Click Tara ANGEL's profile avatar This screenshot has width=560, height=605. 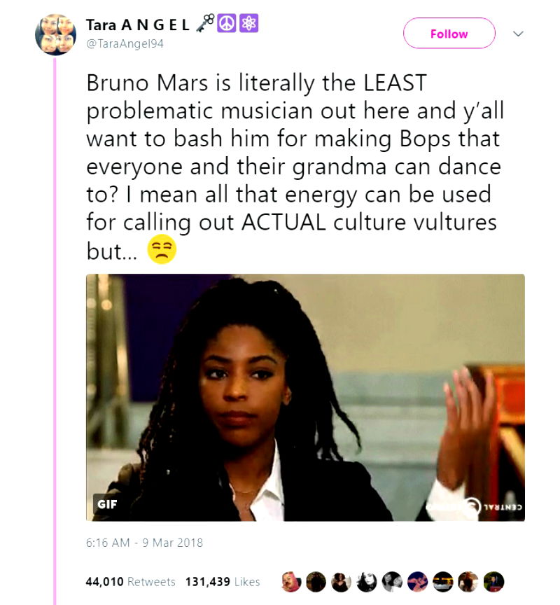tap(55, 34)
